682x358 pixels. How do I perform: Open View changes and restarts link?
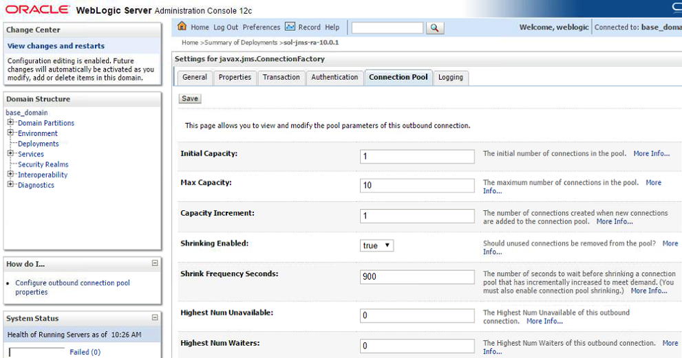(x=56, y=46)
